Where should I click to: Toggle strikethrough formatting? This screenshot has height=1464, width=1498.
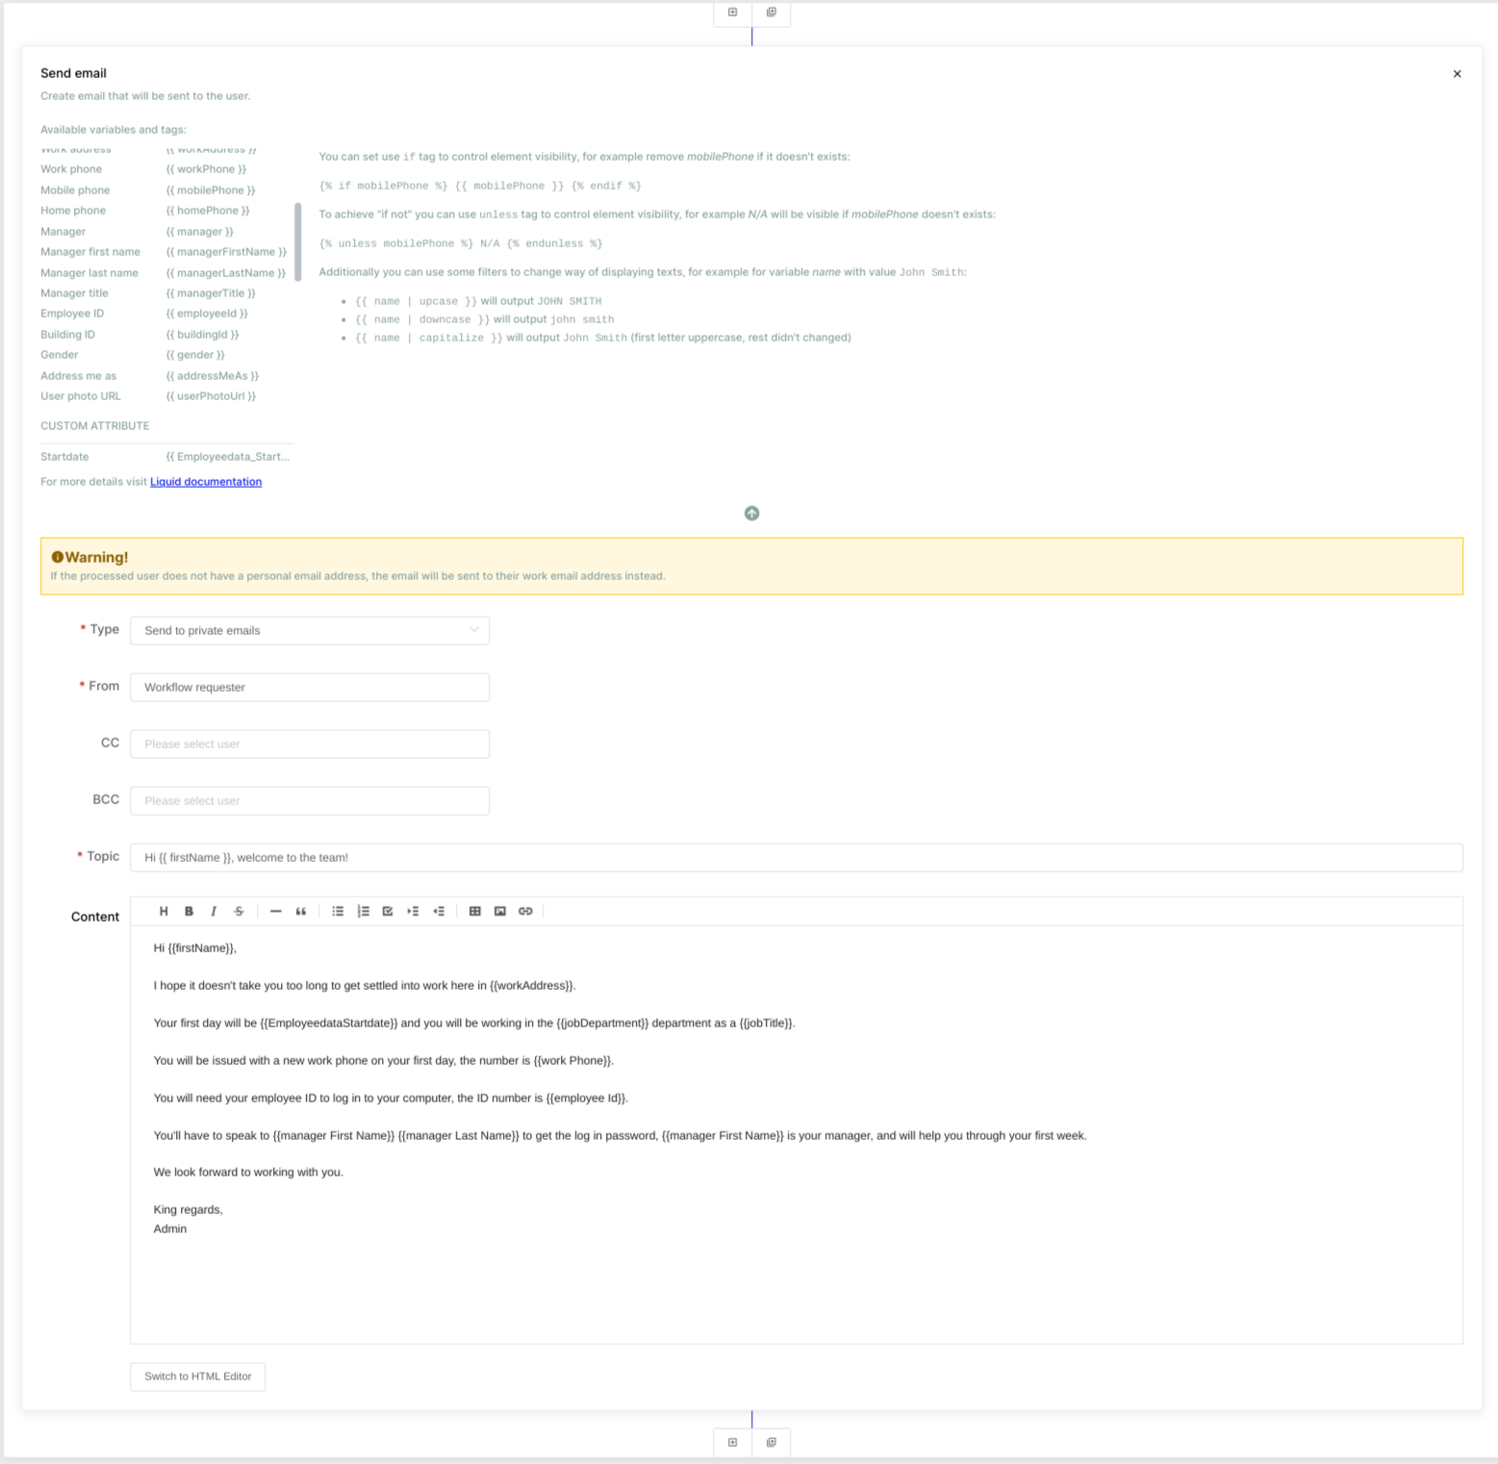[239, 911]
